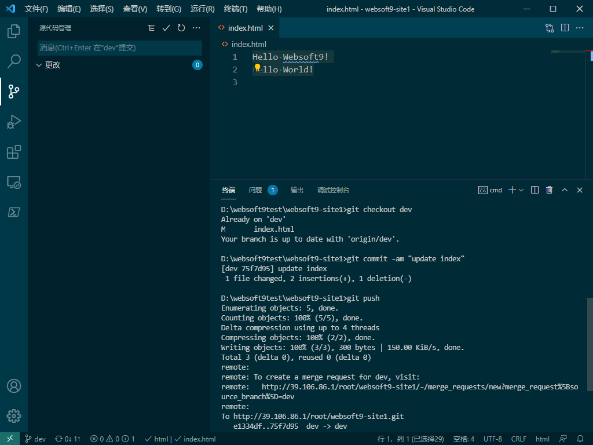This screenshot has width=593, height=445.
Task: Switch to the 问题 panel tab
Action: pos(255,190)
